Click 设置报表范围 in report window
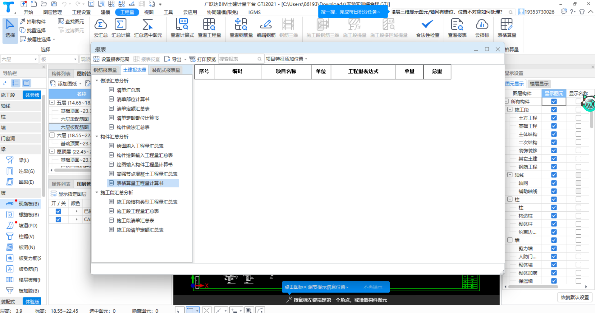The width and height of the screenshot is (595, 313). point(112,59)
